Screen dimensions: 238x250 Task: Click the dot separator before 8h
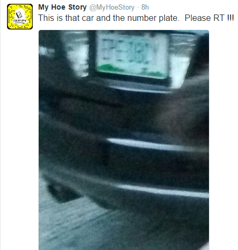tap(138, 8)
